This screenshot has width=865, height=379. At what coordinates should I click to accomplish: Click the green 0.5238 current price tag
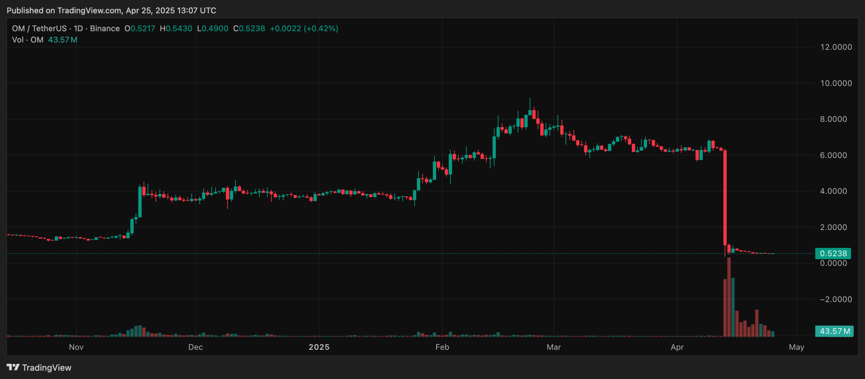point(833,253)
